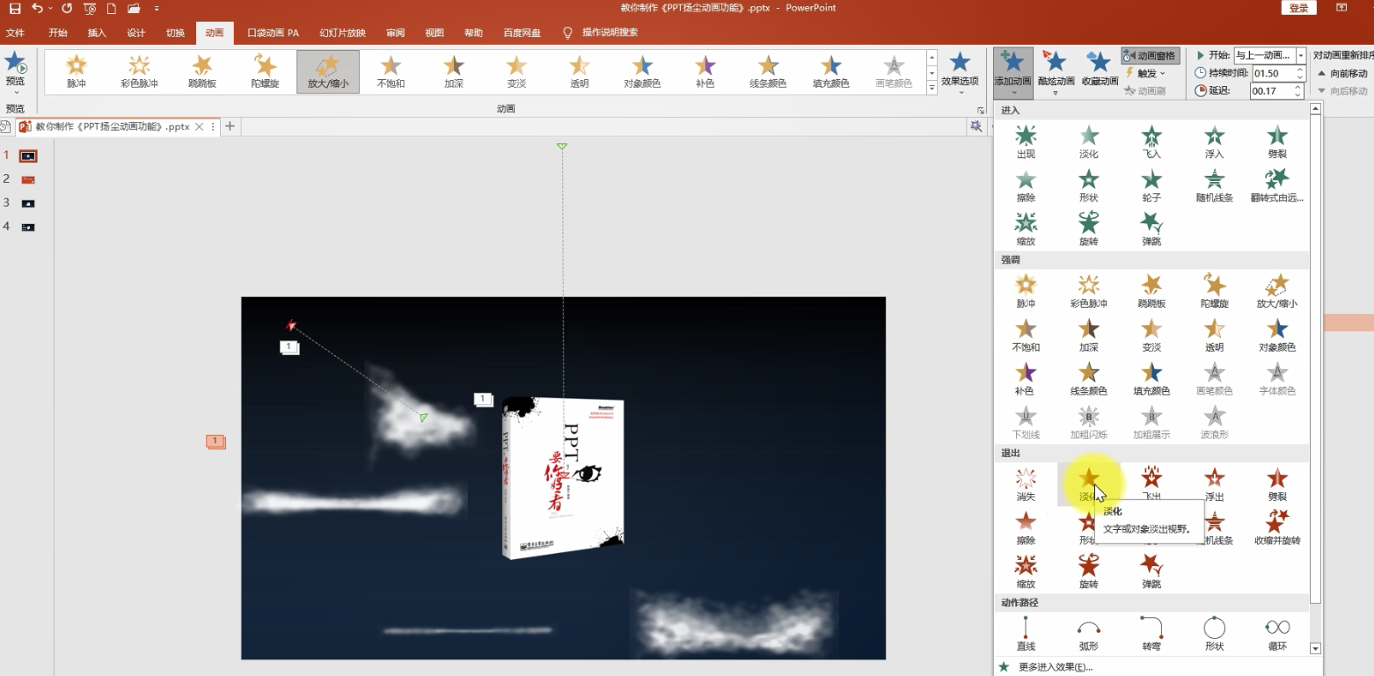Switch to 切换 ribbon tab
The width and height of the screenshot is (1374, 676).
[175, 33]
